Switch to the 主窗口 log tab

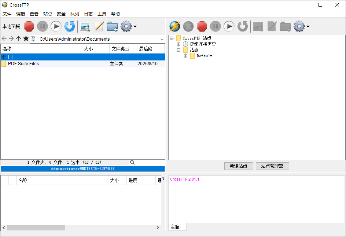tap(177, 227)
